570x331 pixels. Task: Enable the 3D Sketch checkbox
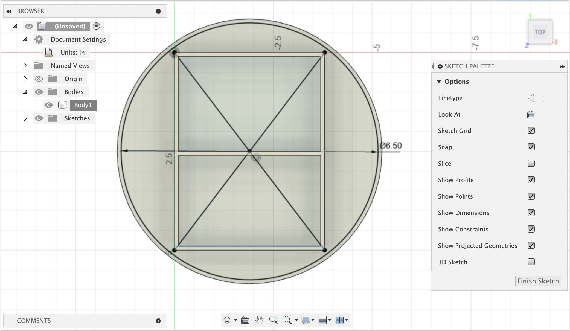[531, 262]
